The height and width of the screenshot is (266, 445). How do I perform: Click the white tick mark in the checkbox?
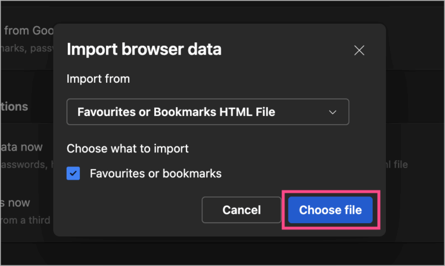click(x=74, y=173)
